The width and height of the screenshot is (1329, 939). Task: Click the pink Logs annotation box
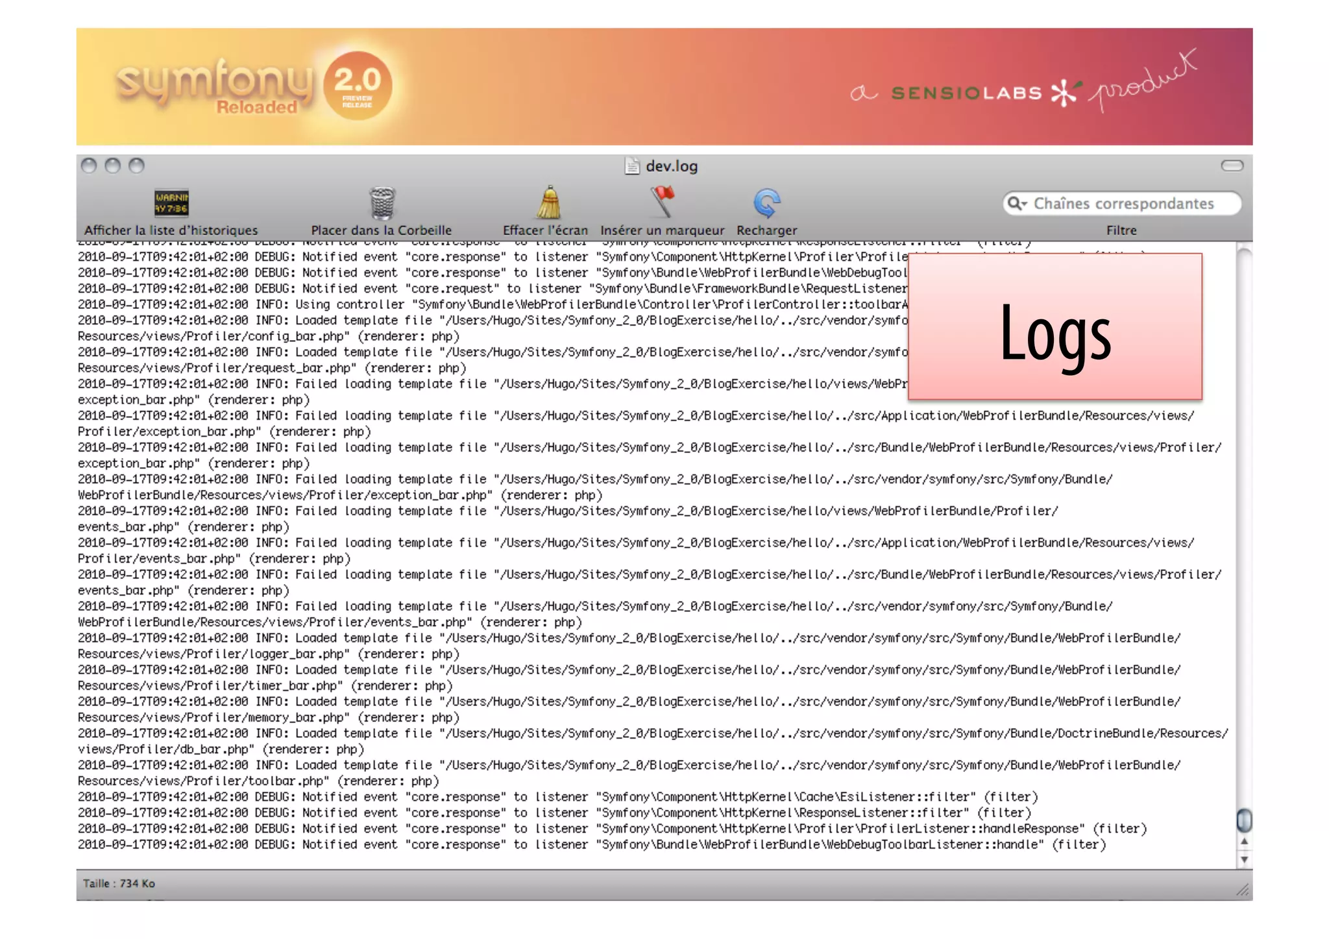(1055, 326)
